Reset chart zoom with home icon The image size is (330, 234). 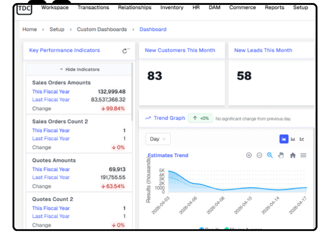tap(293, 155)
